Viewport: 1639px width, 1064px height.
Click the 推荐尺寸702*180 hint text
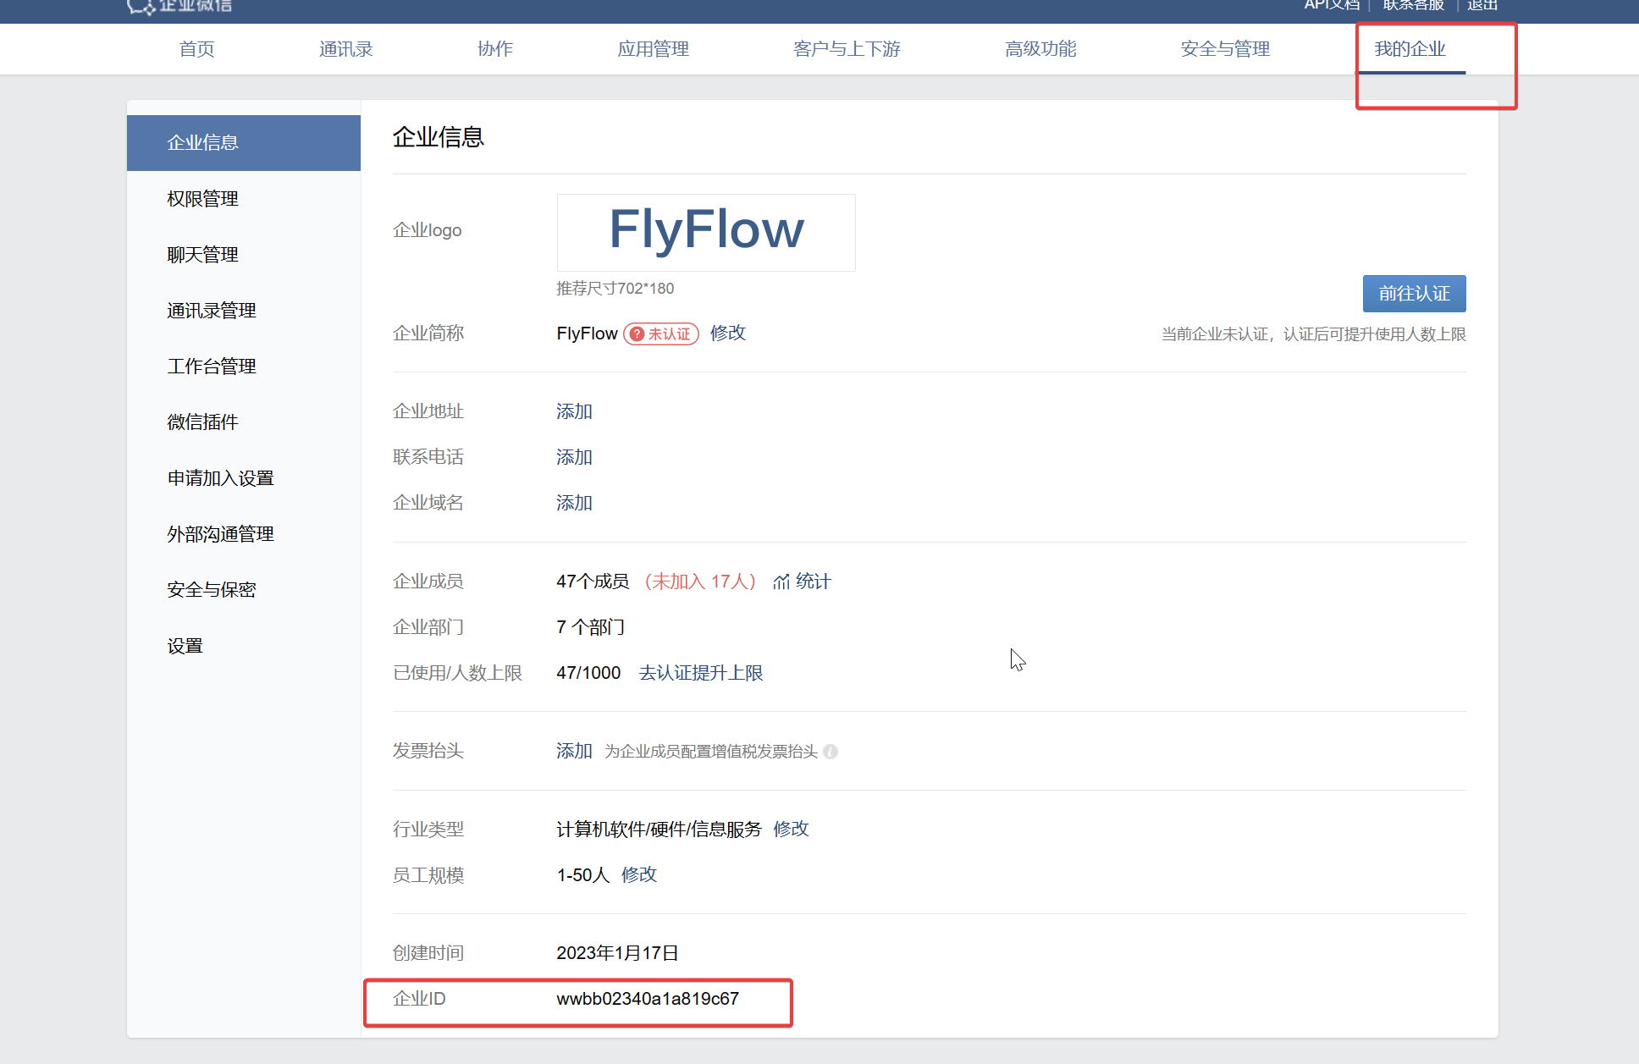point(615,289)
